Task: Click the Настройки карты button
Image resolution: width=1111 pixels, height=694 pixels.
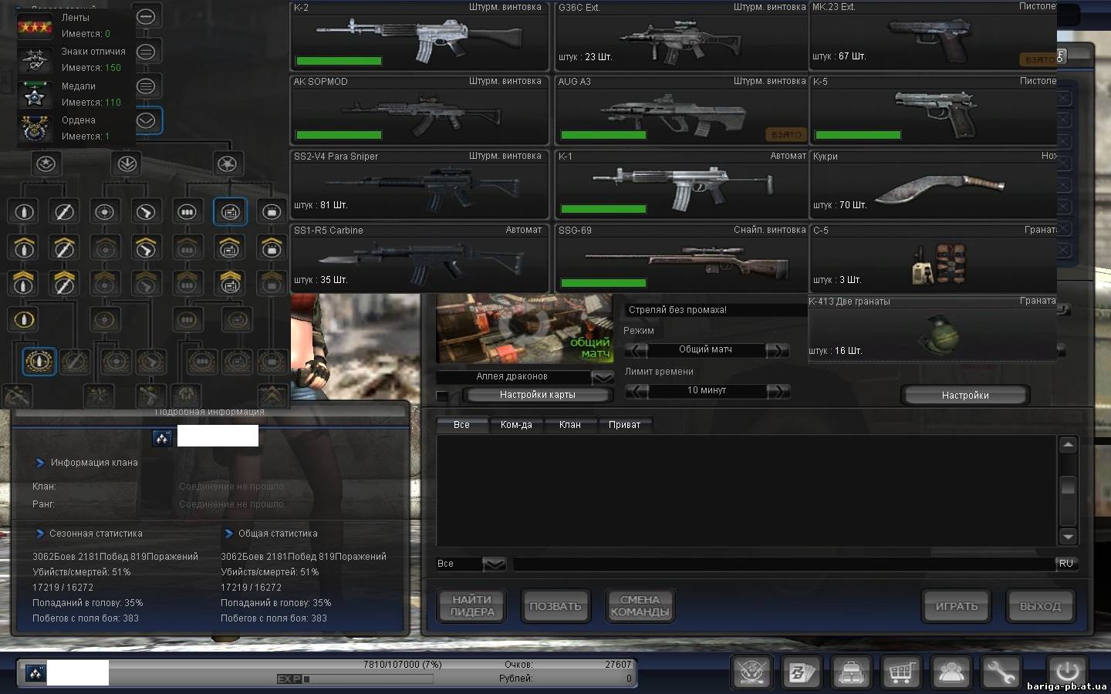Action: (x=538, y=395)
